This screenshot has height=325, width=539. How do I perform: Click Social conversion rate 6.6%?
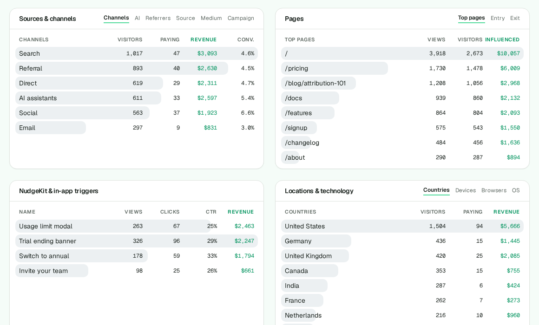pyautogui.click(x=248, y=113)
